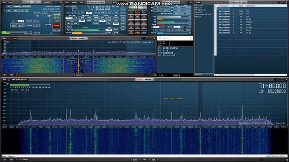Toggle the SQLC squelch button
This screenshot has width=289, height=162.
point(69,30)
